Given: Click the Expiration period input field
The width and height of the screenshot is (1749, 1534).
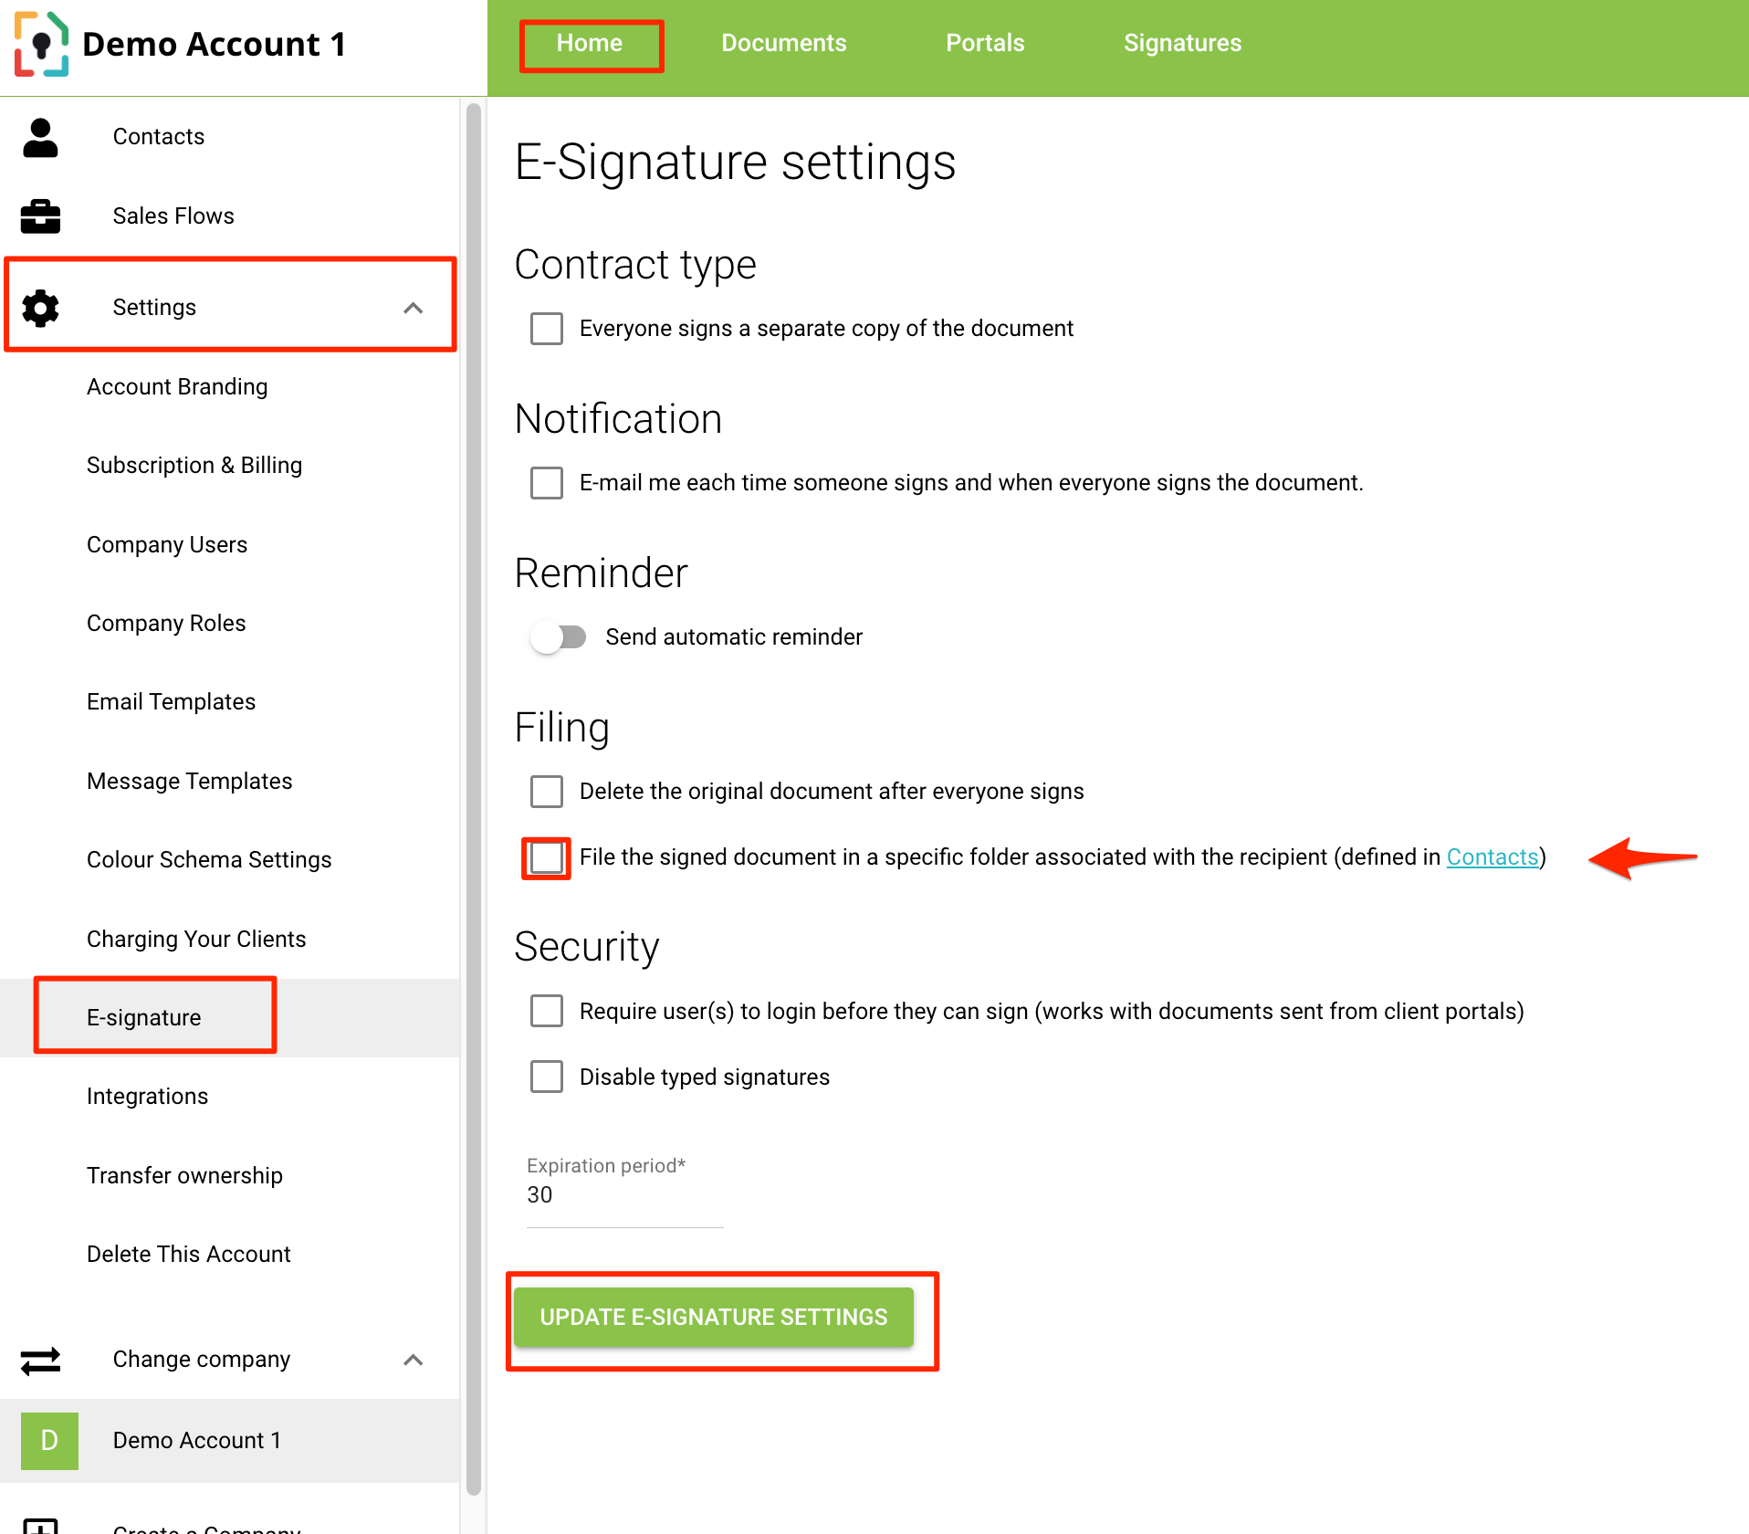Looking at the screenshot, I should (624, 1195).
